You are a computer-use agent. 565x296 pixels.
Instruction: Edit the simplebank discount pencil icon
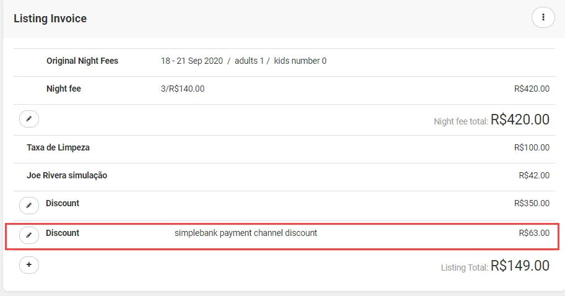tap(29, 235)
